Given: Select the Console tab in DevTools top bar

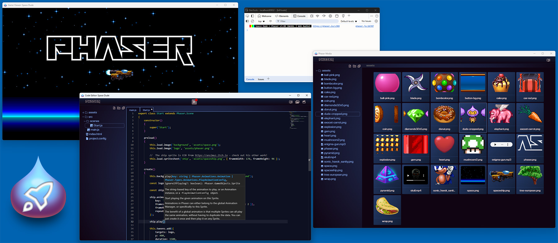Looking at the screenshot, I should (299, 16).
